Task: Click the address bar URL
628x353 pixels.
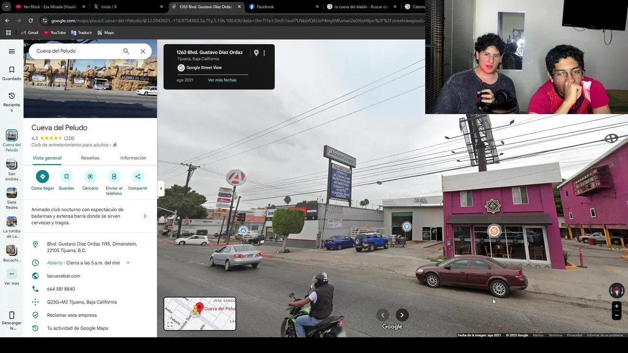Action: 237,21
